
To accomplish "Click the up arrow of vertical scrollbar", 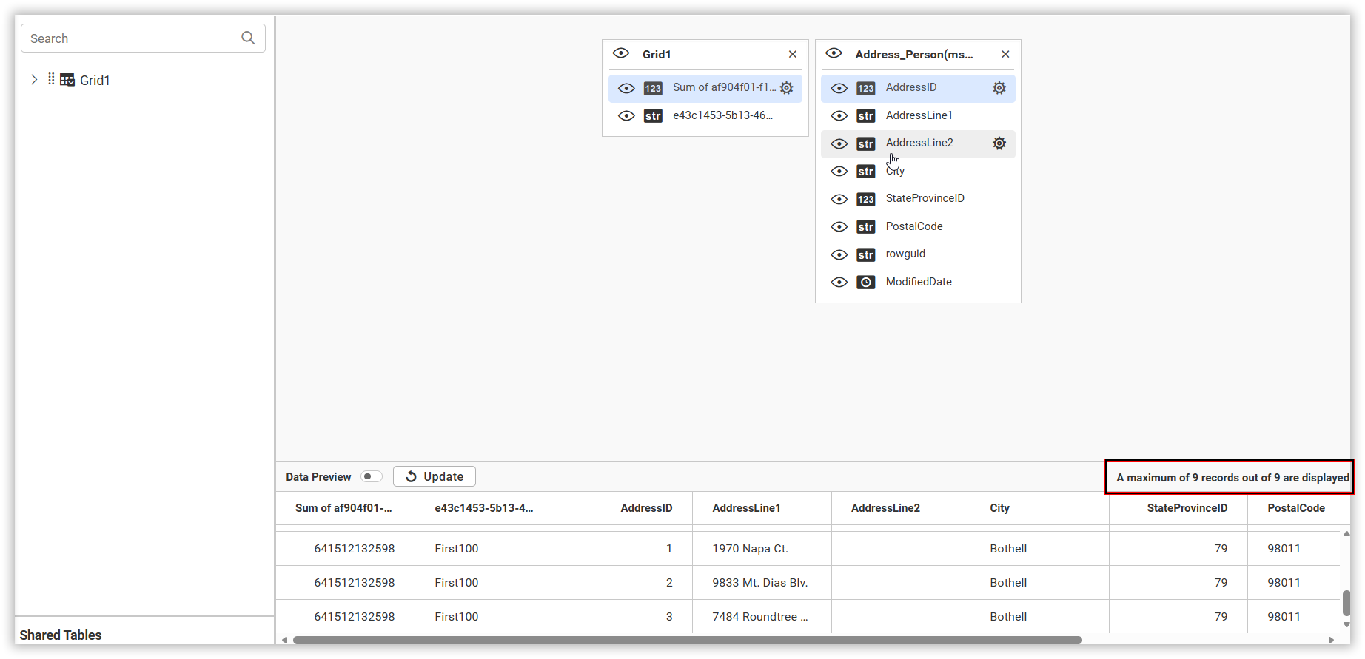I will point(1346,533).
